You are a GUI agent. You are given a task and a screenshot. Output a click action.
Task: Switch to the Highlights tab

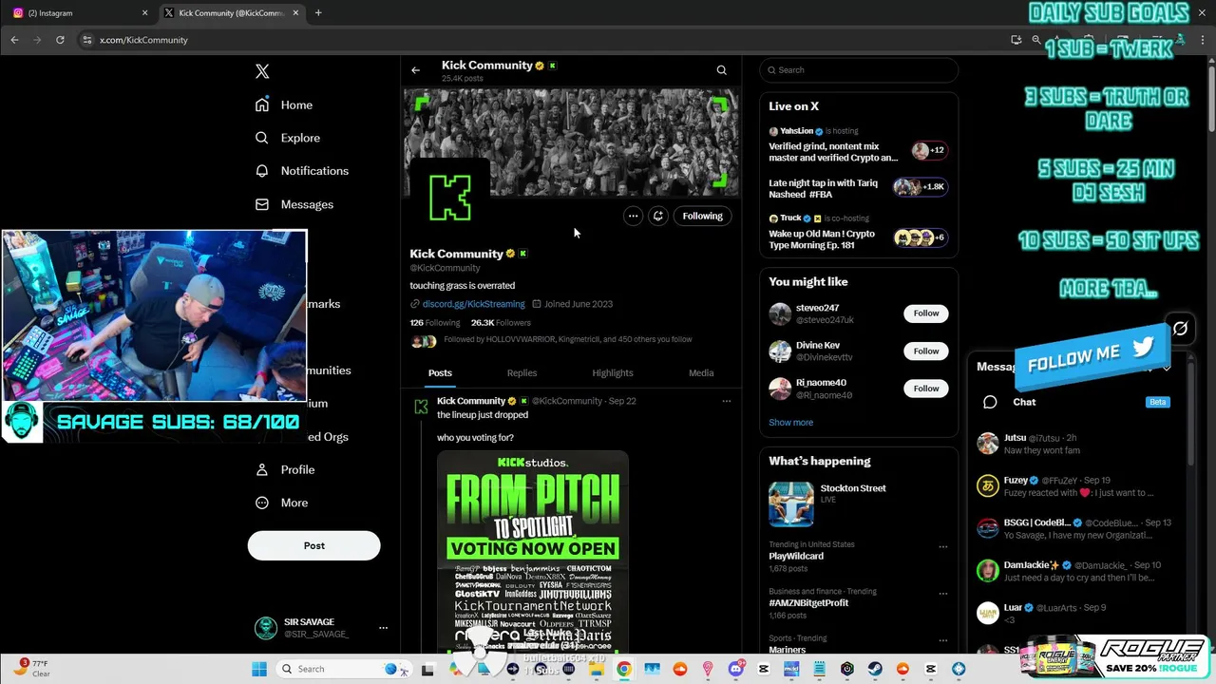click(613, 373)
